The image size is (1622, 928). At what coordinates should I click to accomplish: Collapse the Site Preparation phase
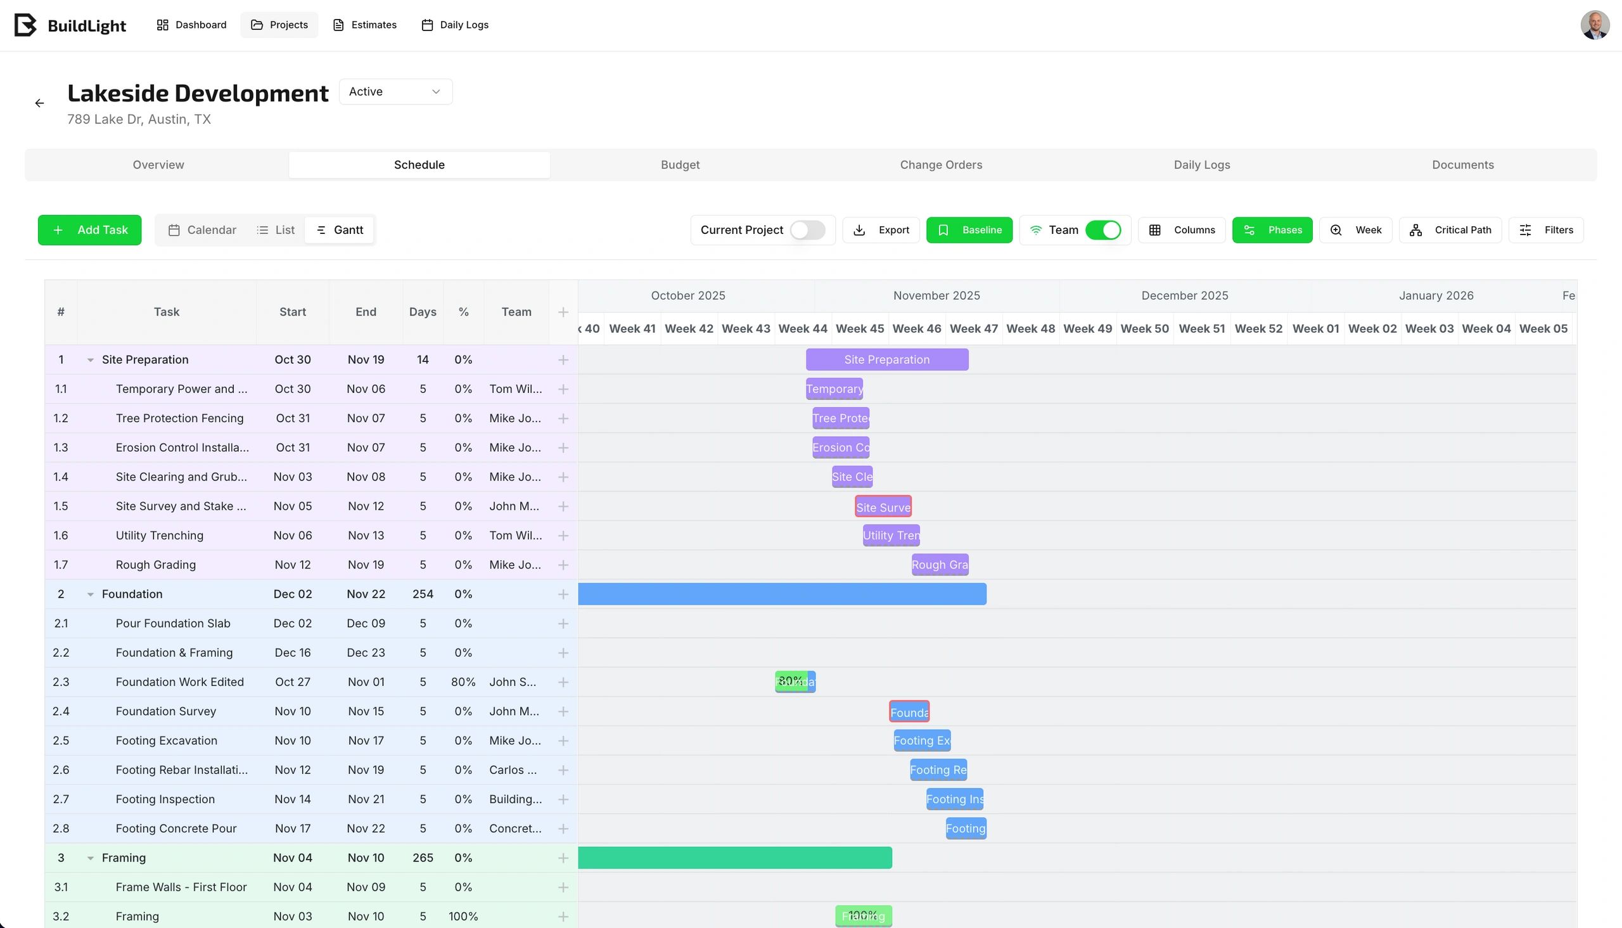(91, 360)
